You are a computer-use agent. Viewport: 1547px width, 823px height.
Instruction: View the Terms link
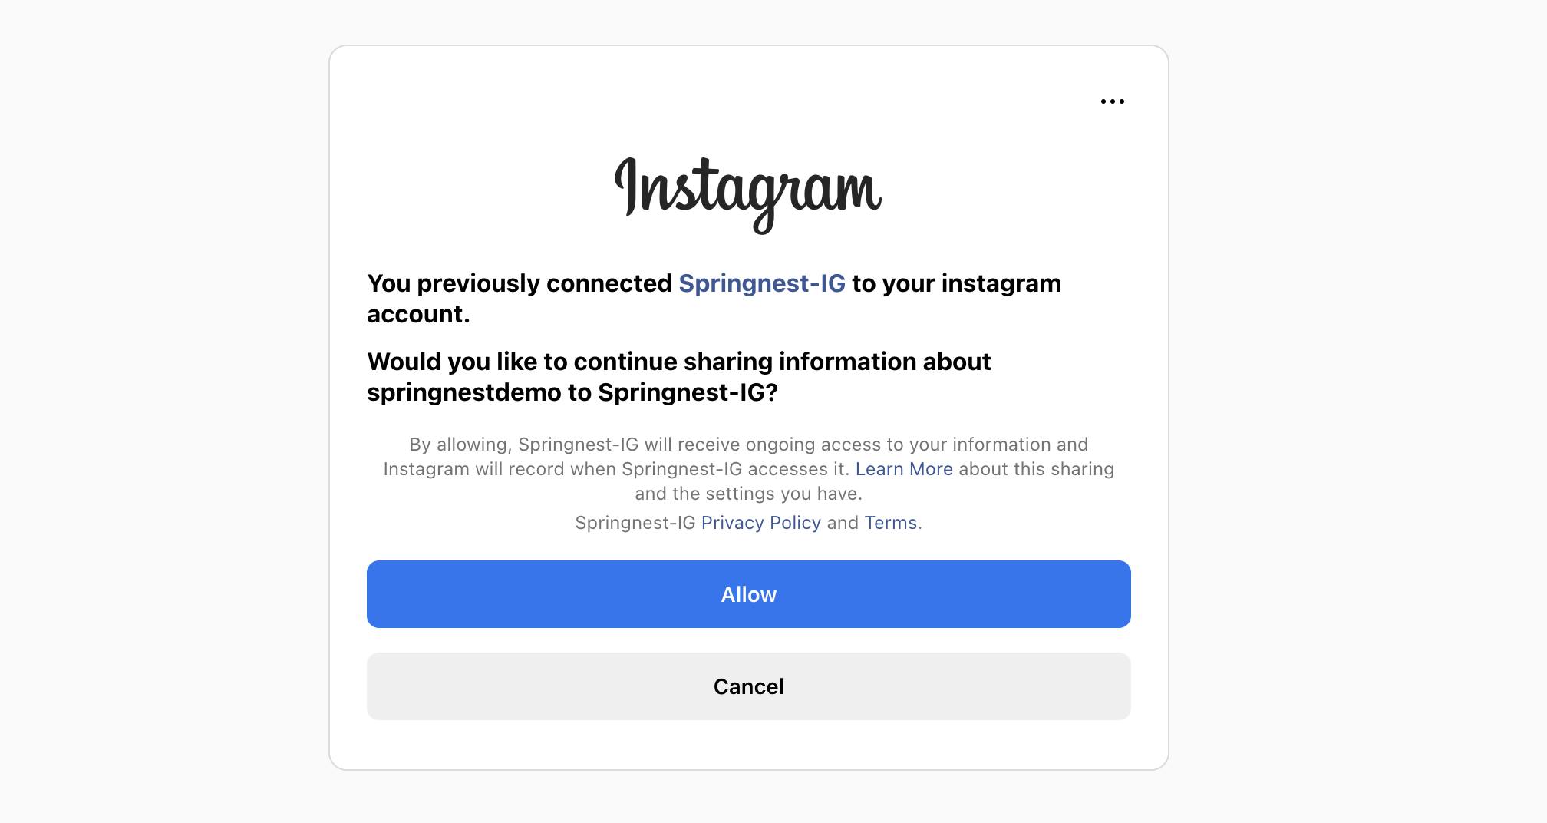[x=890, y=523]
